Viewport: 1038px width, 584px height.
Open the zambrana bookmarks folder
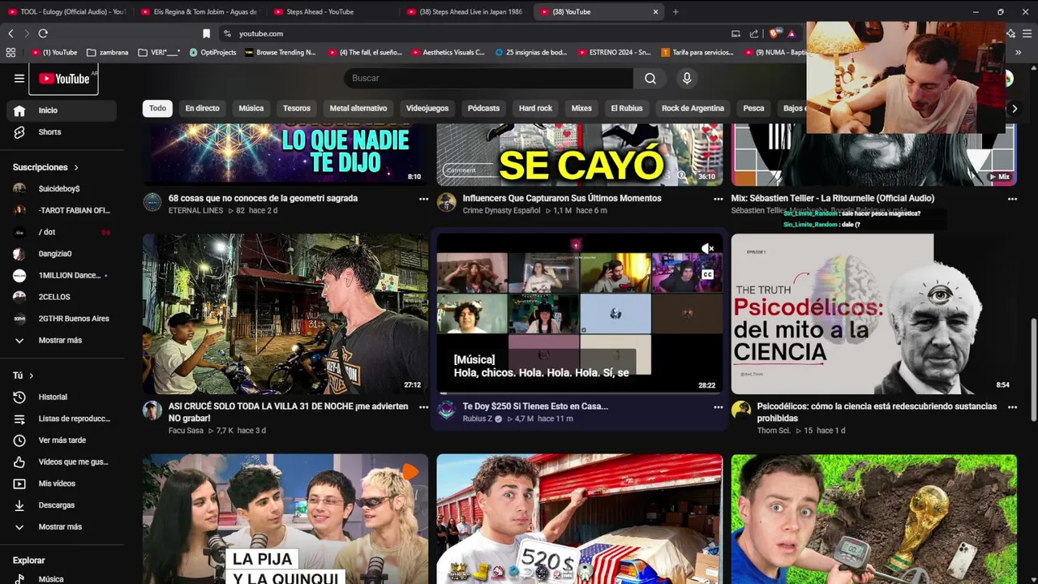[107, 52]
